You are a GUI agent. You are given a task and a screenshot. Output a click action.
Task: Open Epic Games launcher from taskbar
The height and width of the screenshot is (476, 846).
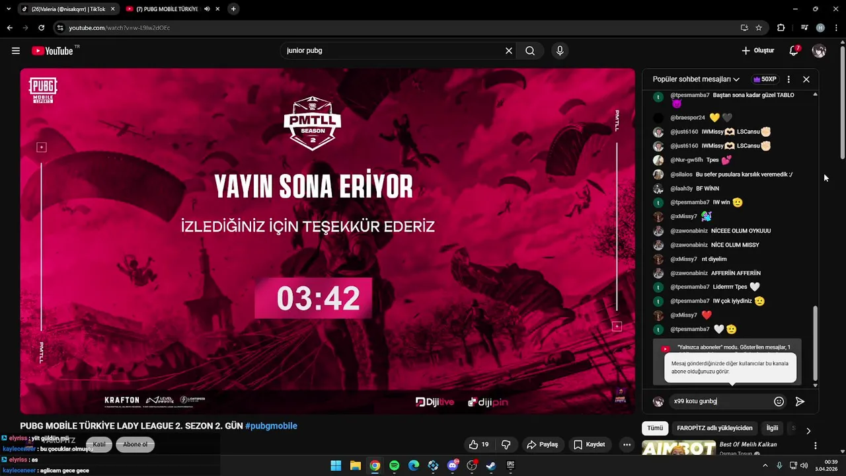point(510,465)
